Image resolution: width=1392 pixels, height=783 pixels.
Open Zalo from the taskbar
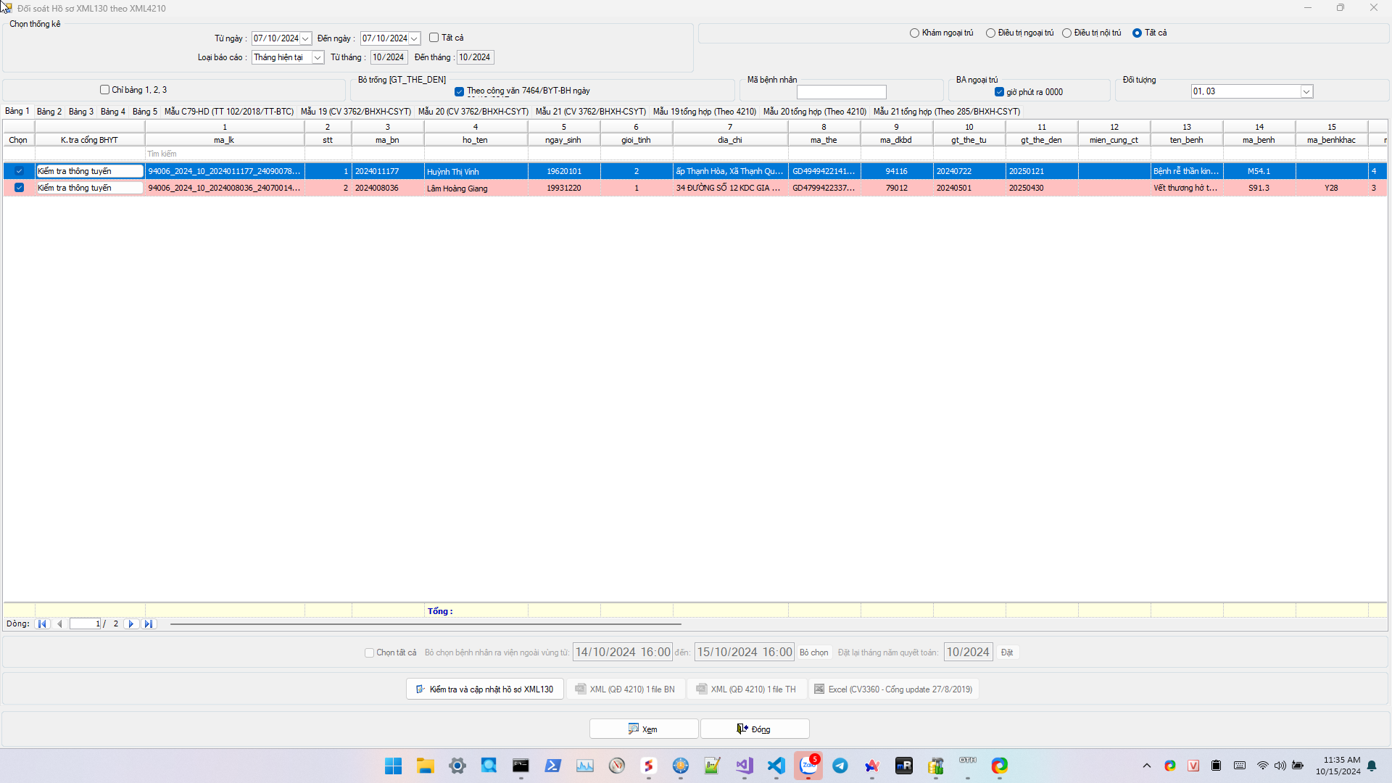point(808,766)
